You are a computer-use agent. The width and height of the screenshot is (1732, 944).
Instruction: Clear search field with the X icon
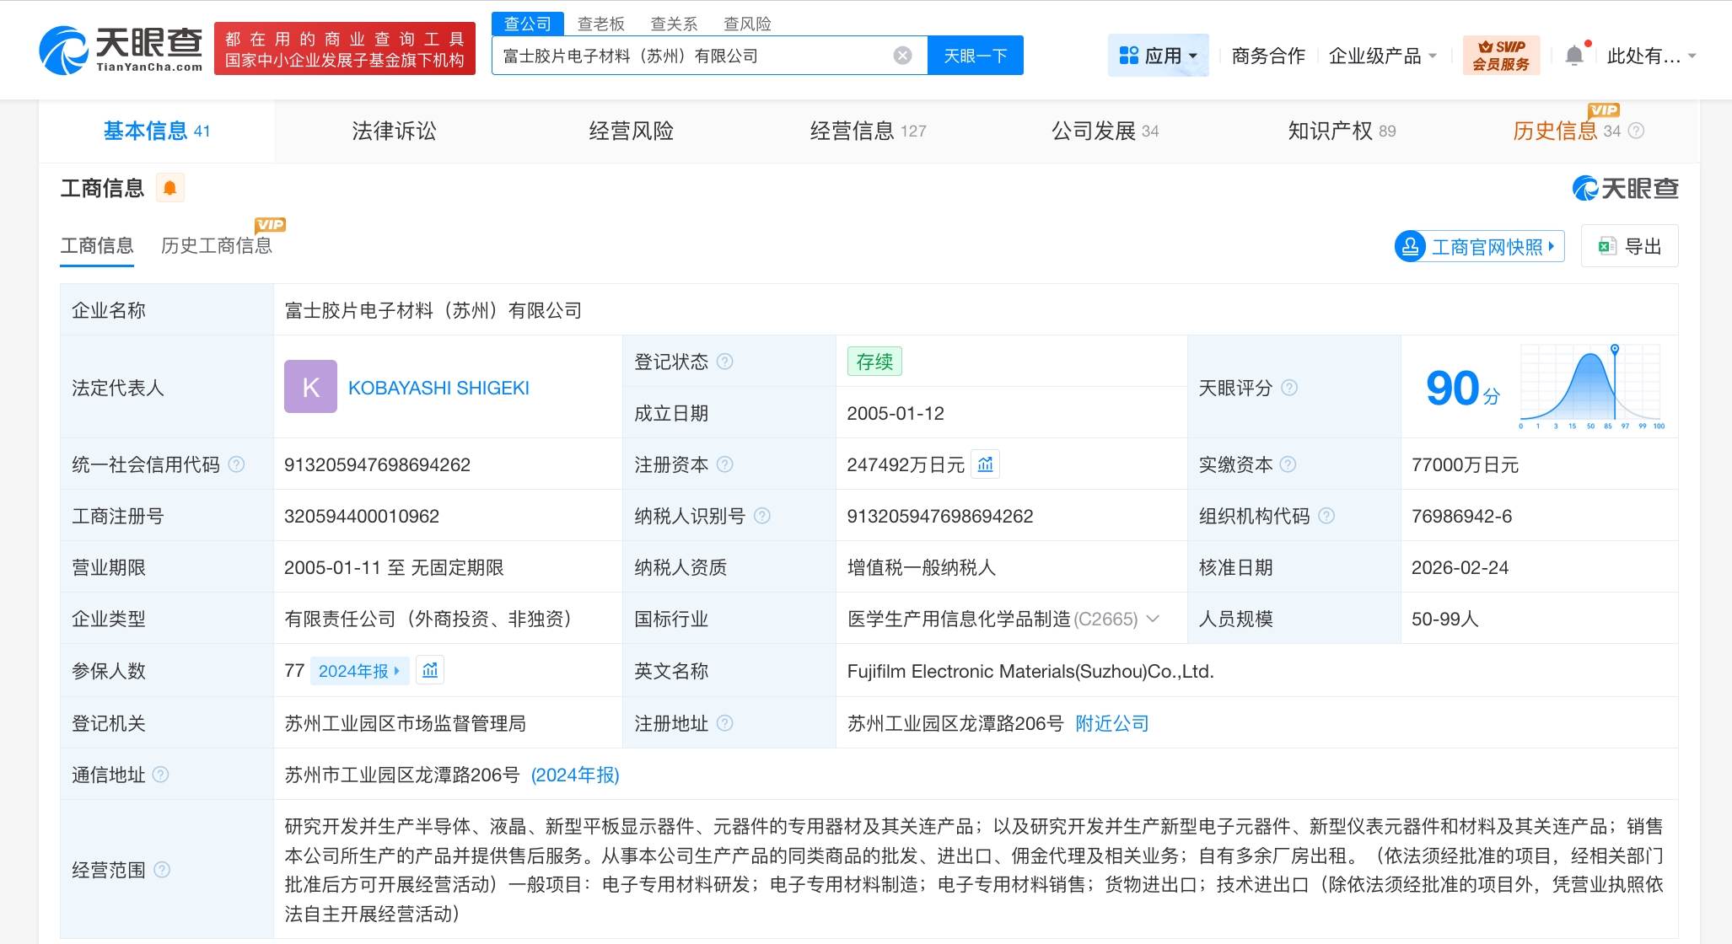click(902, 56)
